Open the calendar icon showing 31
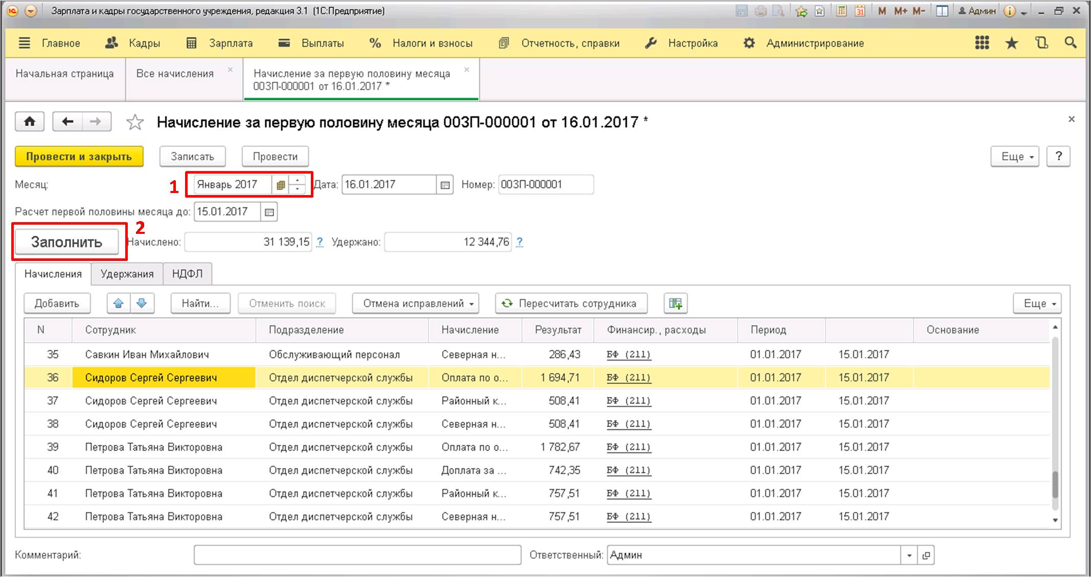 click(x=860, y=11)
